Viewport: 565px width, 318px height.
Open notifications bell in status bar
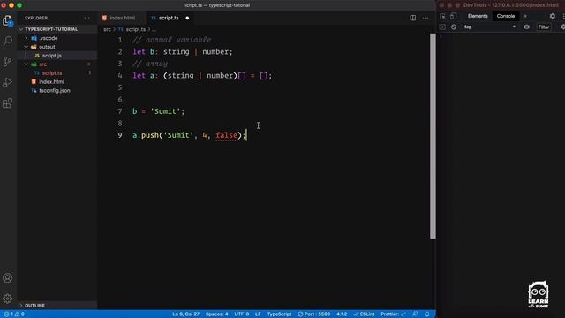coord(426,314)
